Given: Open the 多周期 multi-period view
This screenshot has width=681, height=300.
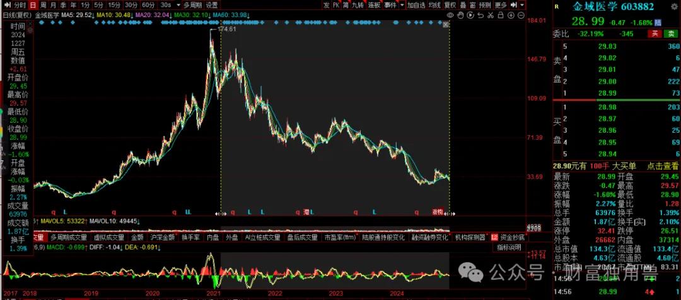Looking at the screenshot, I should coord(192,5).
